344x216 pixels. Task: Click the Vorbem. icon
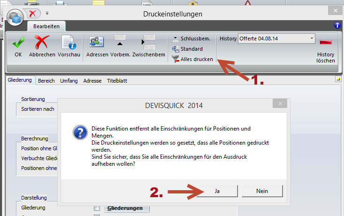tap(120, 40)
